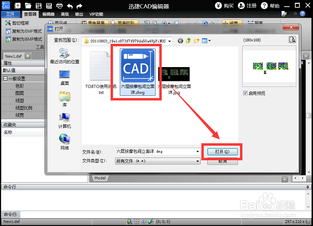Go to 库 in the places bar

point(64,99)
